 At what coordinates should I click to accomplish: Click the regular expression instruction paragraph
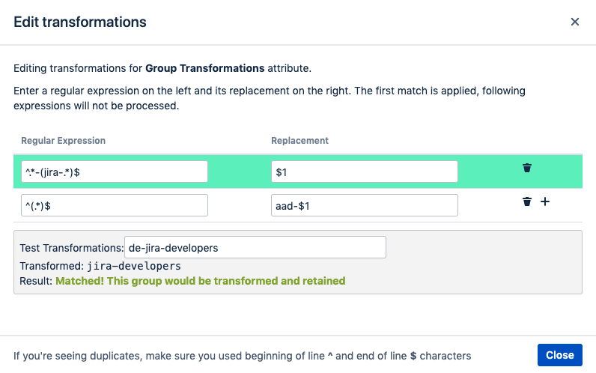click(x=270, y=98)
